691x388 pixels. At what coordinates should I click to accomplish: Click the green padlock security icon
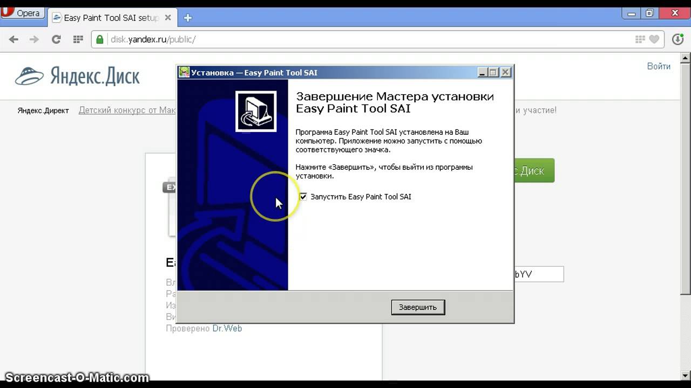(x=99, y=39)
